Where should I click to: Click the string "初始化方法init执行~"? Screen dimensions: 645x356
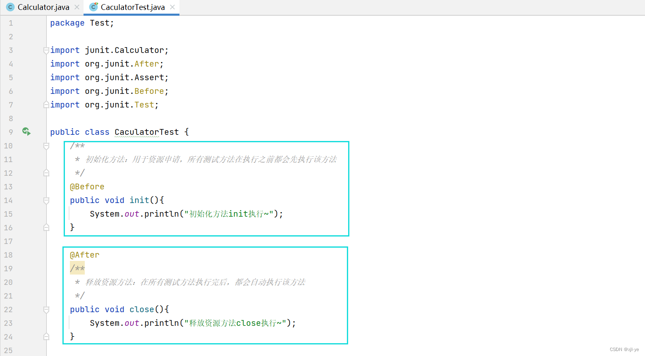tap(229, 214)
